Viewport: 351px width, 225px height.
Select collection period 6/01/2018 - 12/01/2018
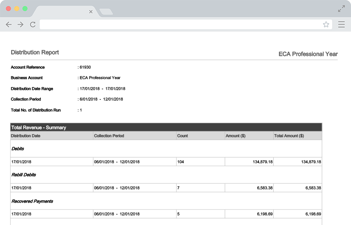coord(101,99)
